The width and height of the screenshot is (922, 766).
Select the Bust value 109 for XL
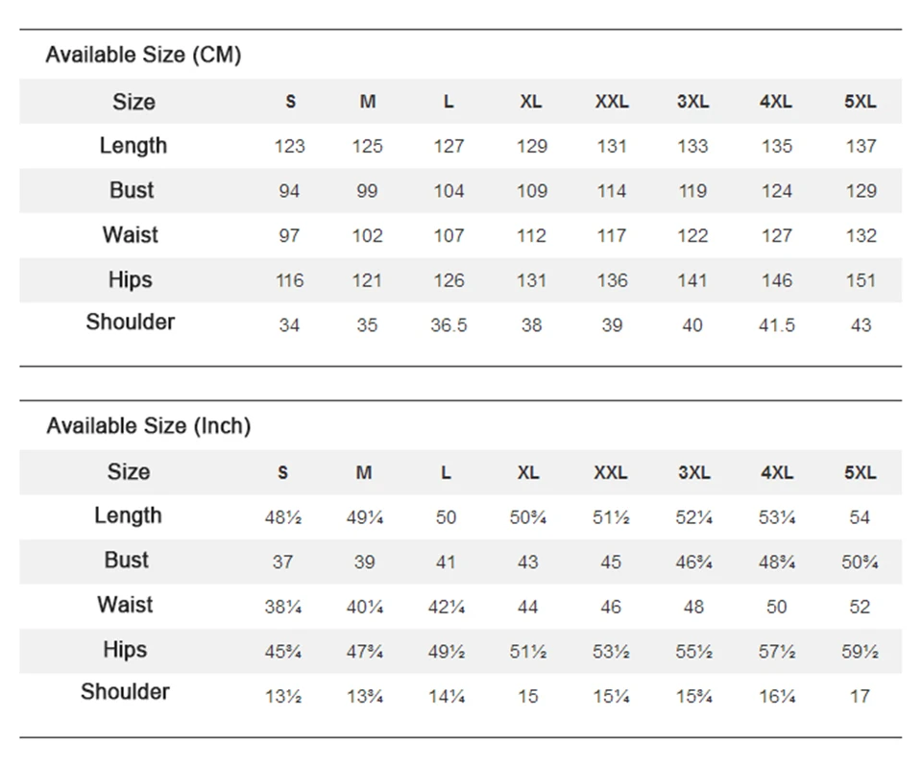(531, 191)
